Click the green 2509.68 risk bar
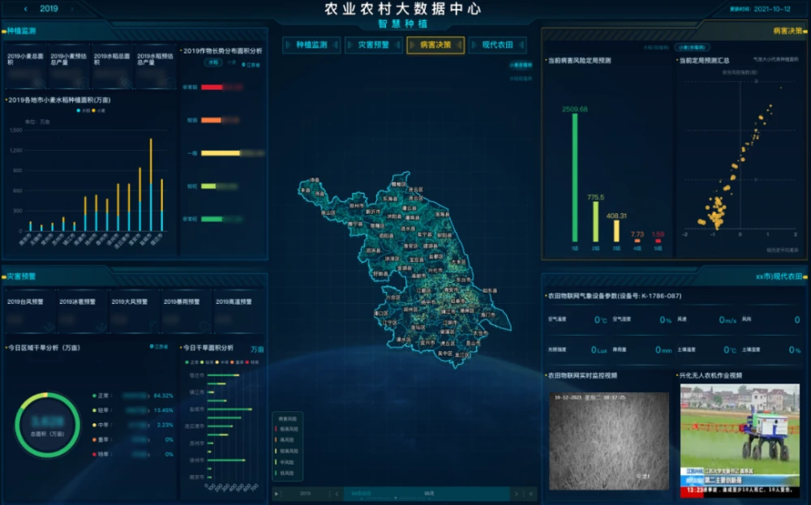 [x=575, y=178]
